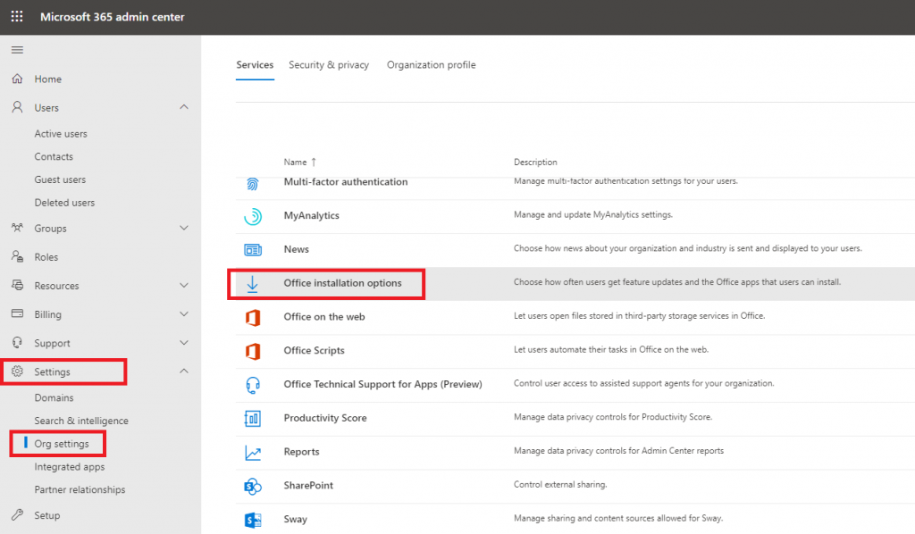Click the Office installation download arrow icon
The width and height of the screenshot is (915, 534).
[x=252, y=284]
